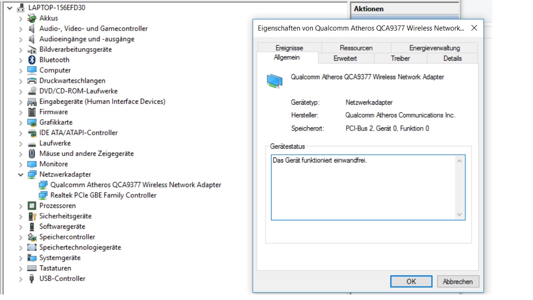Expand the Firmware category
This screenshot has height=300, width=533.
coord(20,112)
